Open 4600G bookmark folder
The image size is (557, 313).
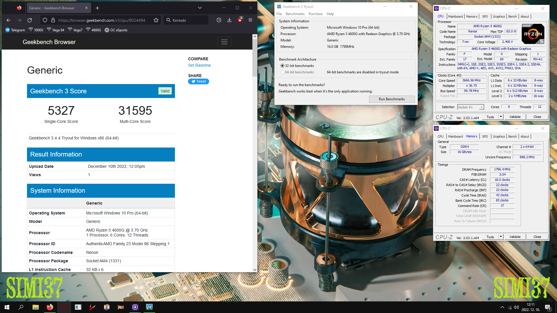pos(93,30)
